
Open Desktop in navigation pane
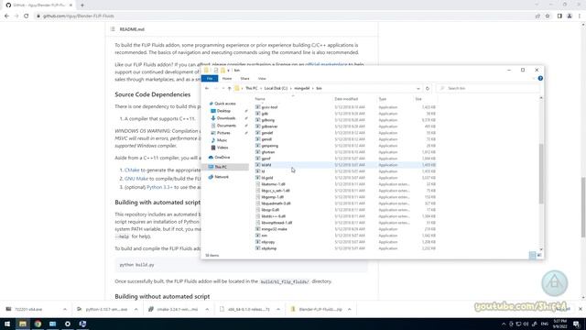[223, 111]
